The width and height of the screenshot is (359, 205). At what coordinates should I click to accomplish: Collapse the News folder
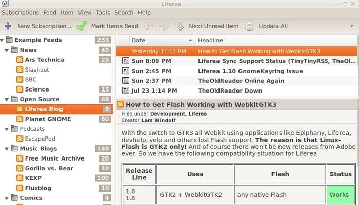(x=7, y=50)
